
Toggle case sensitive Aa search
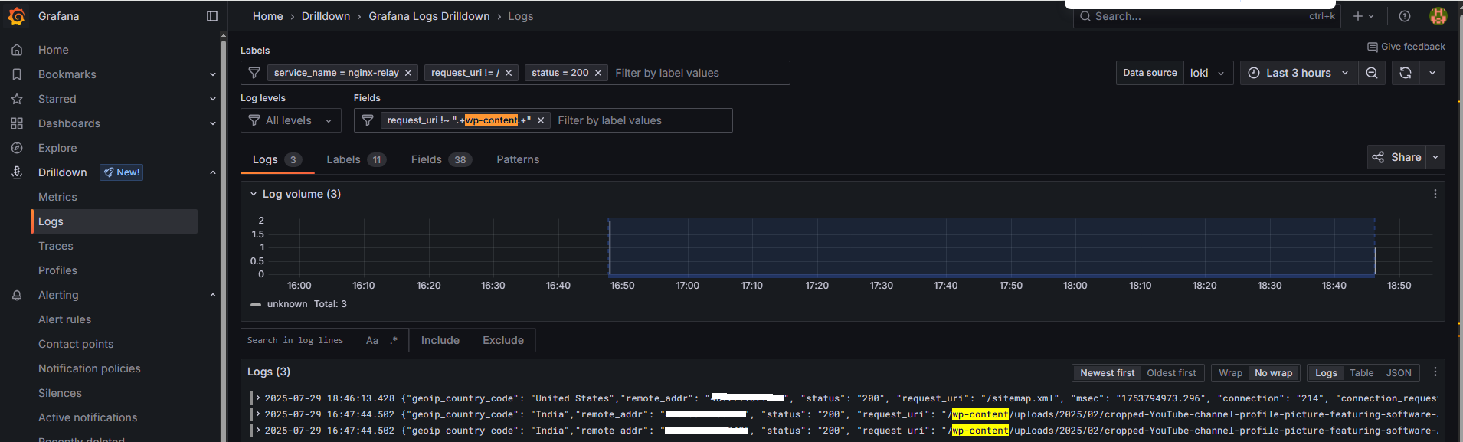coord(372,340)
